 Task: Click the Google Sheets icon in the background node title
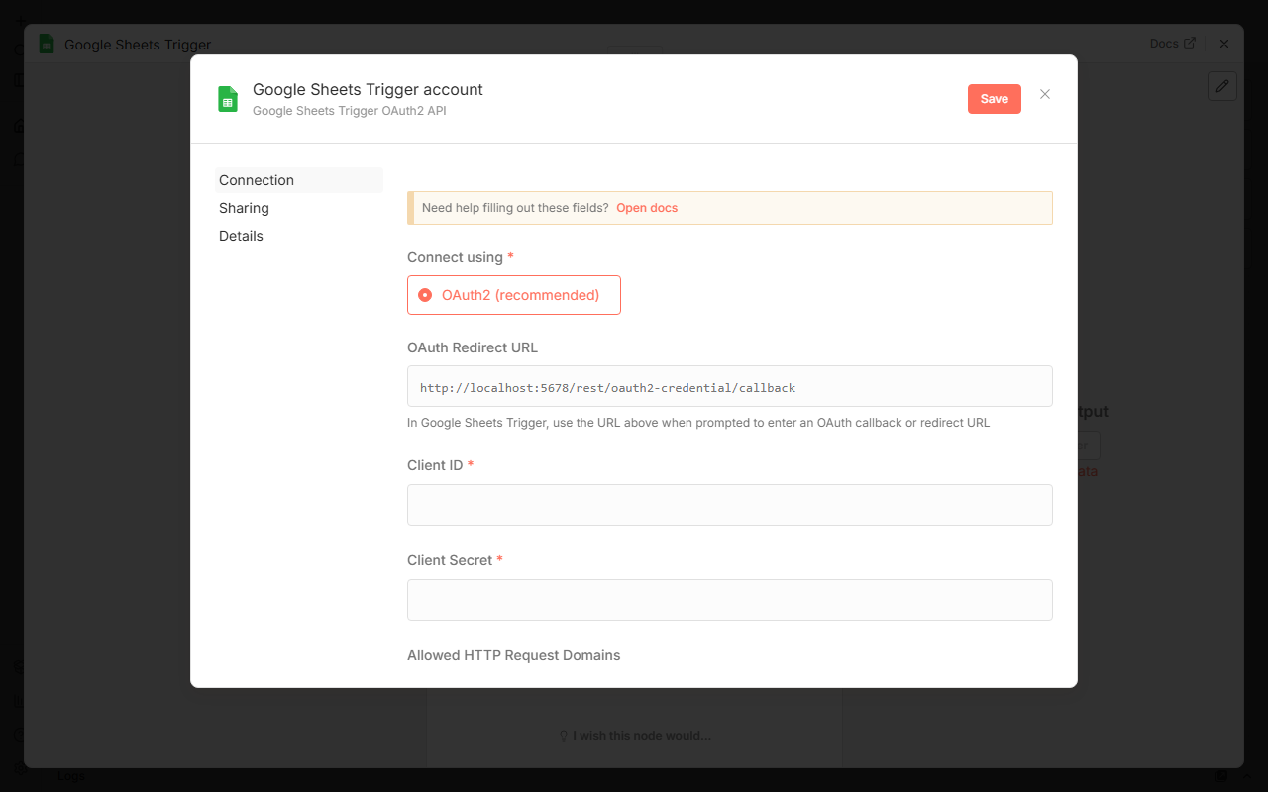click(47, 44)
